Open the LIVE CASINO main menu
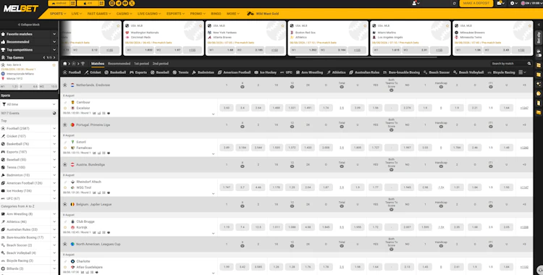The image size is (543, 275). (x=149, y=14)
